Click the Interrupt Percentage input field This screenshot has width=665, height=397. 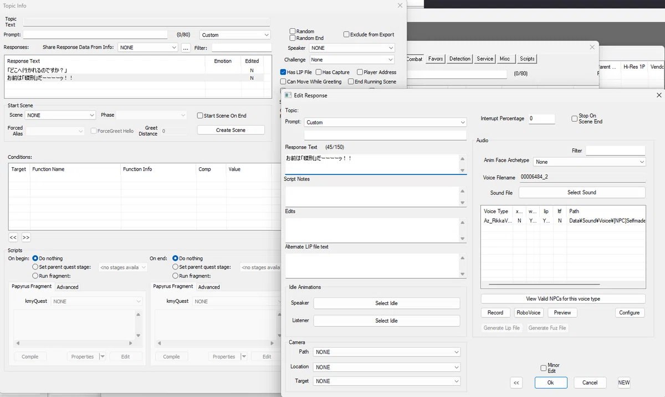[x=541, y=118]
